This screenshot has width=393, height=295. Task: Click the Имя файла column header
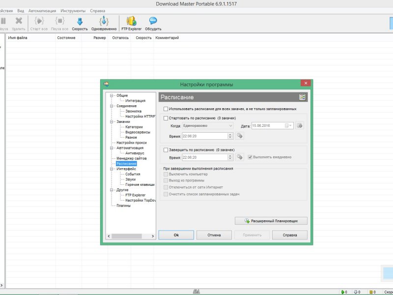tap(30, 38)
